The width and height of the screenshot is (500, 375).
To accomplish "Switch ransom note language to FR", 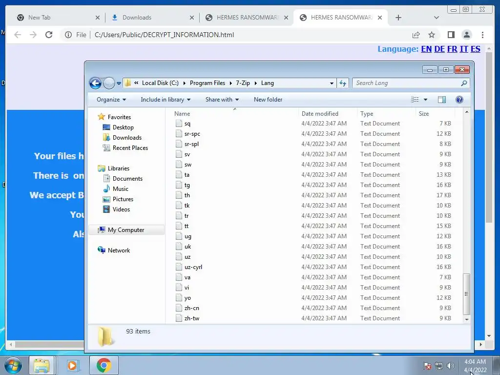I will (452, 49).
